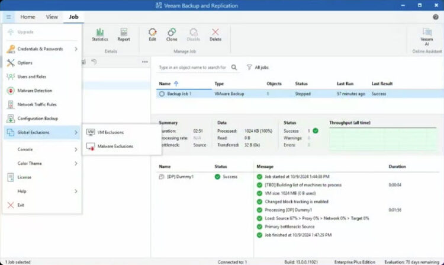Click the job search input field
This screenshot has width=444, height=265.
192,68
